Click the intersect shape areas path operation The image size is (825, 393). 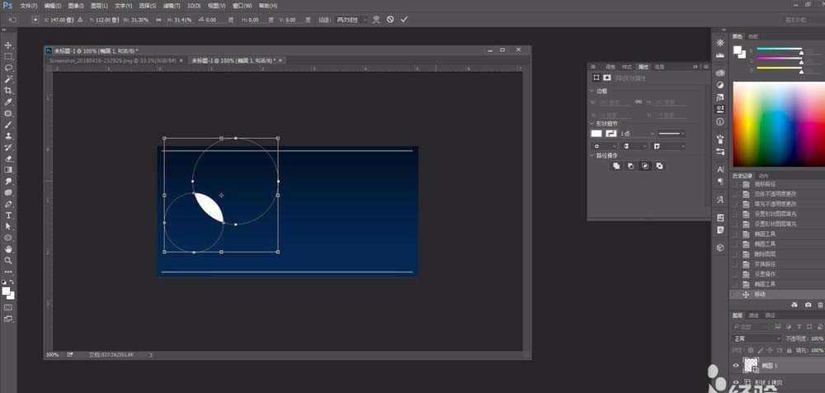tap(645, 166)
